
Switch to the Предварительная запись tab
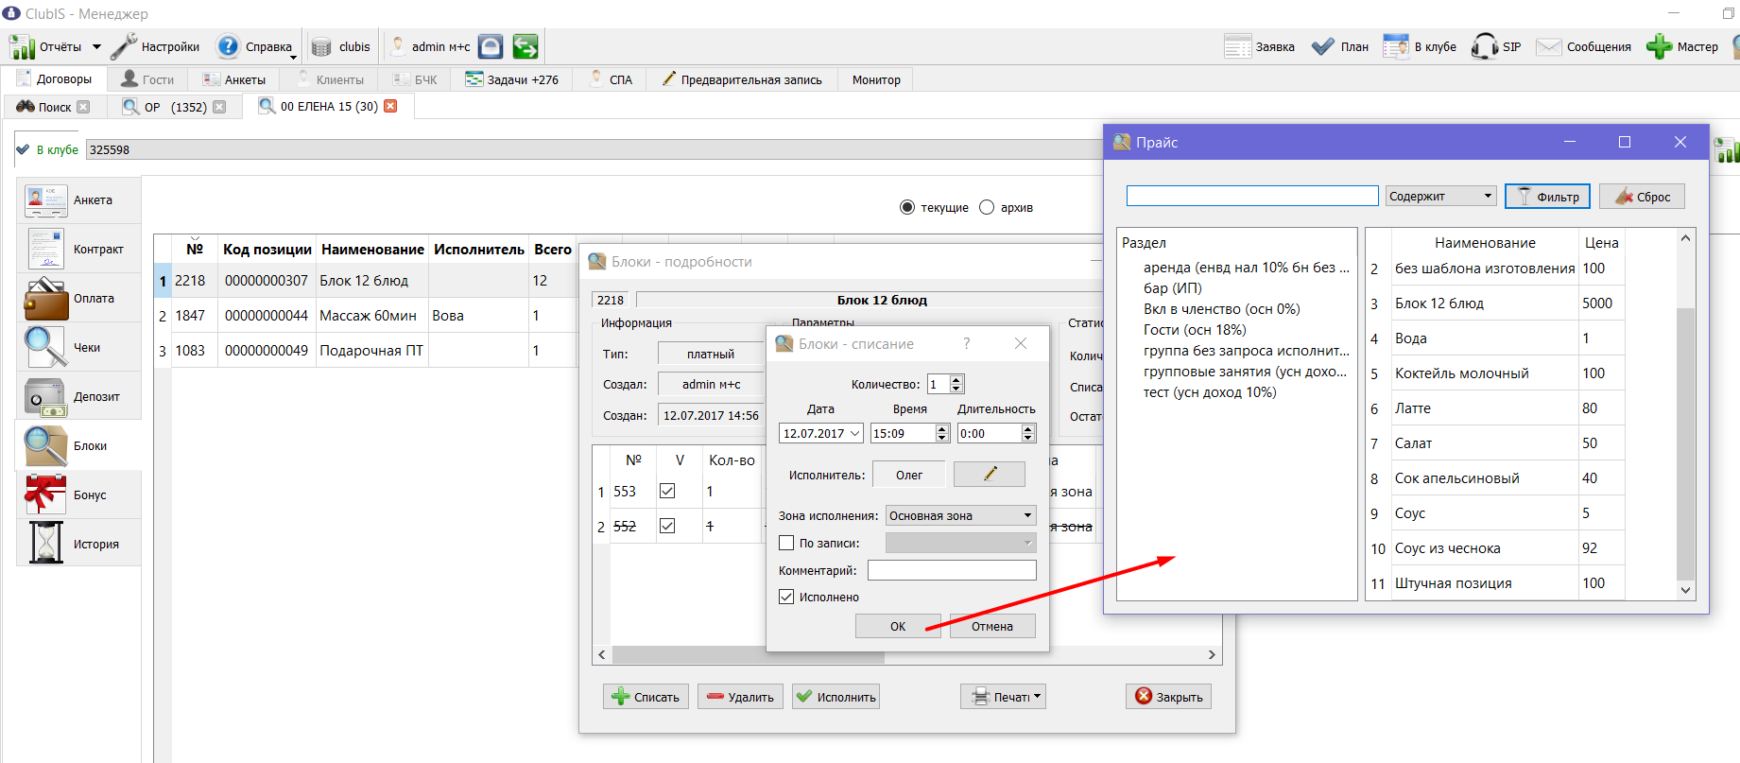(742, 79)
